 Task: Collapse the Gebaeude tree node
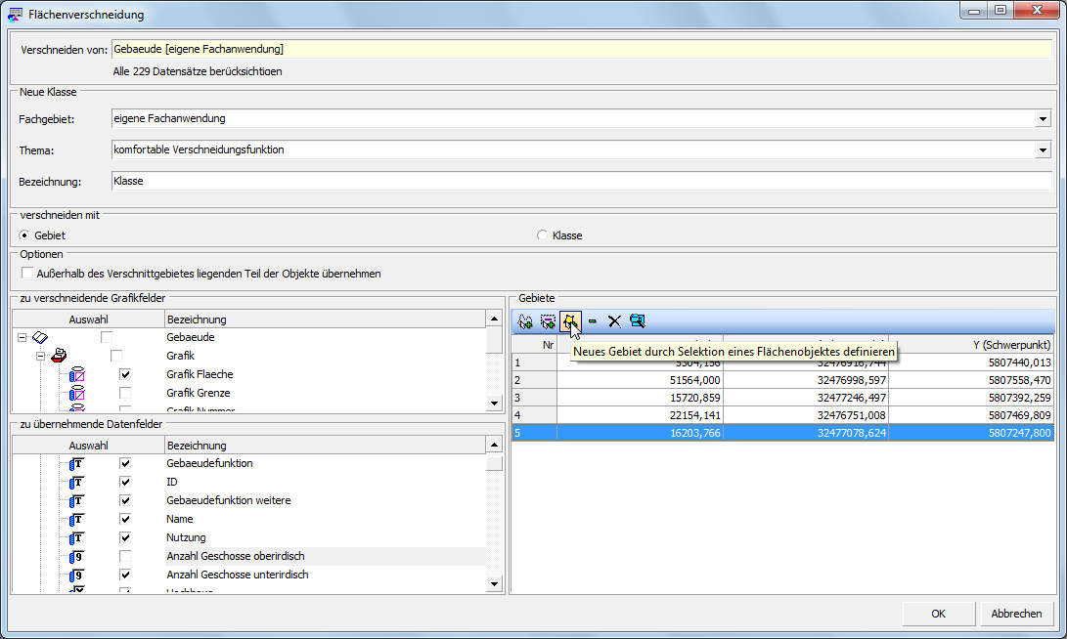[x=22, y=337]
